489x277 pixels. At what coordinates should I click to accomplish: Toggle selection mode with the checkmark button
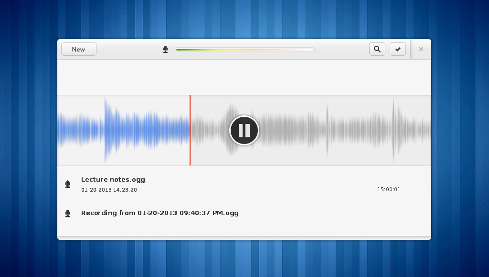(398, 49)
